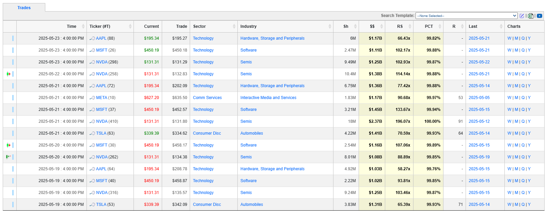547x213 pixels.
Task: Click magnifier icon beside NVDA (262)
Action: pyautogui.click(x=92, y=157)
